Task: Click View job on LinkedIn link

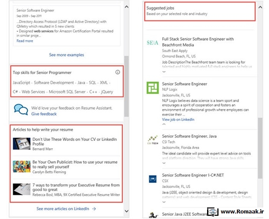Action: (x=178, y=120)
